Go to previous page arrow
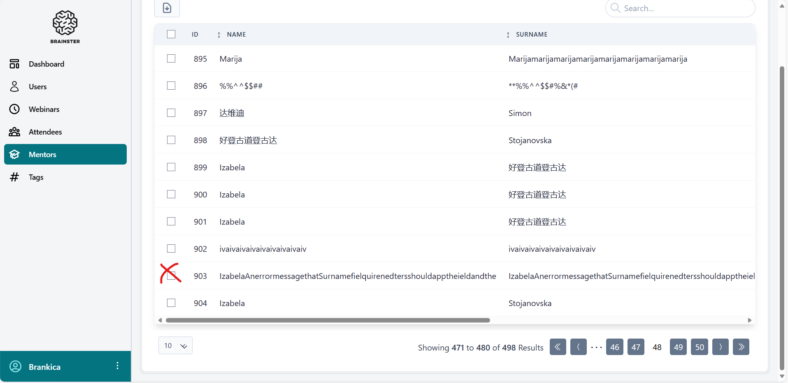Viewport: 788px width, 383px height. pyautogui.click(x=578, y=347)
